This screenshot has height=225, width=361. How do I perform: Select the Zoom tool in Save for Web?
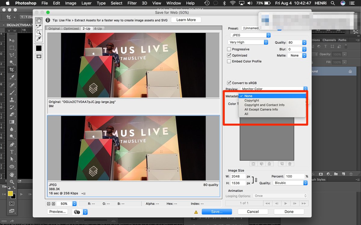(x=39, y=33)
